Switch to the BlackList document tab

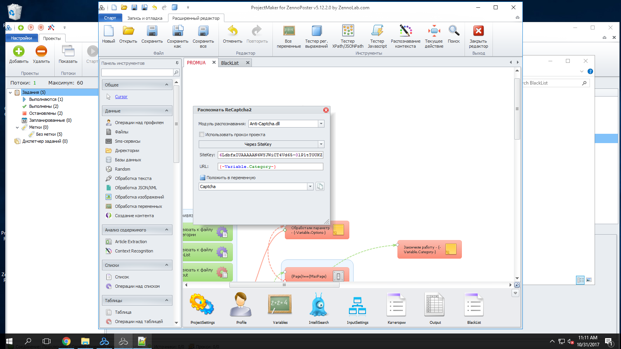click(x=230, y=63)
